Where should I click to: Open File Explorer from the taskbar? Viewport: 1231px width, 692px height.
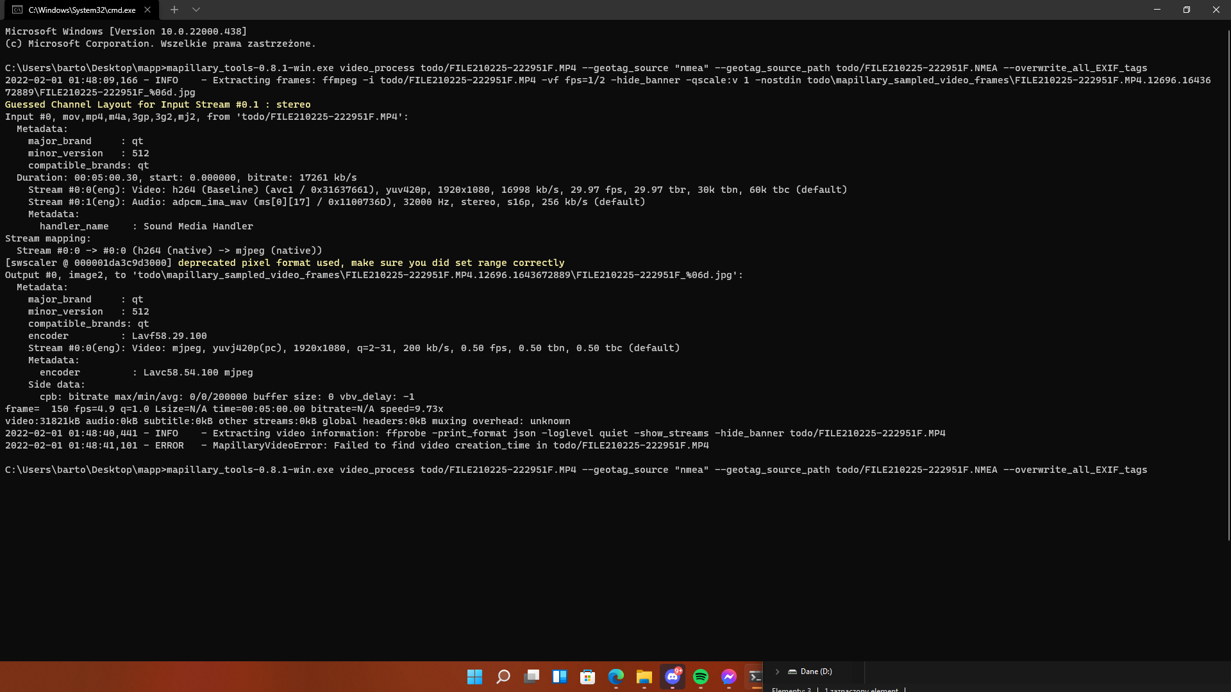coord(644,676)
